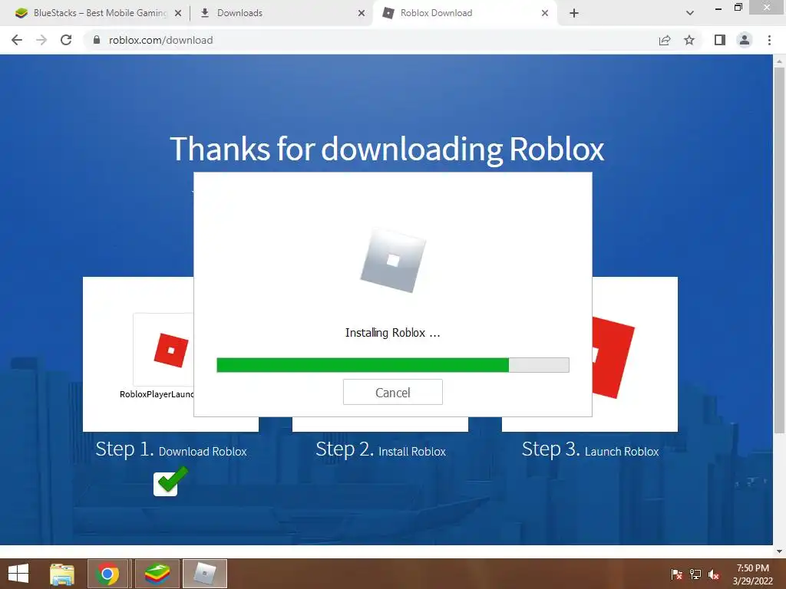786x589 pixels.
Task: Click the Installing Roblox progress bar
Action: pos(393,365)
